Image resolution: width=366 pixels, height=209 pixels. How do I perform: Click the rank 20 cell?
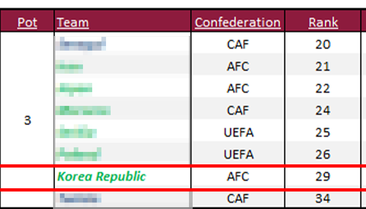click(x=323, y=44)
